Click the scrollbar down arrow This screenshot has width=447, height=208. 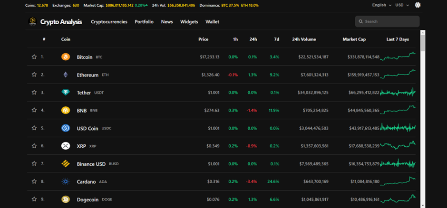pos(423,205)
